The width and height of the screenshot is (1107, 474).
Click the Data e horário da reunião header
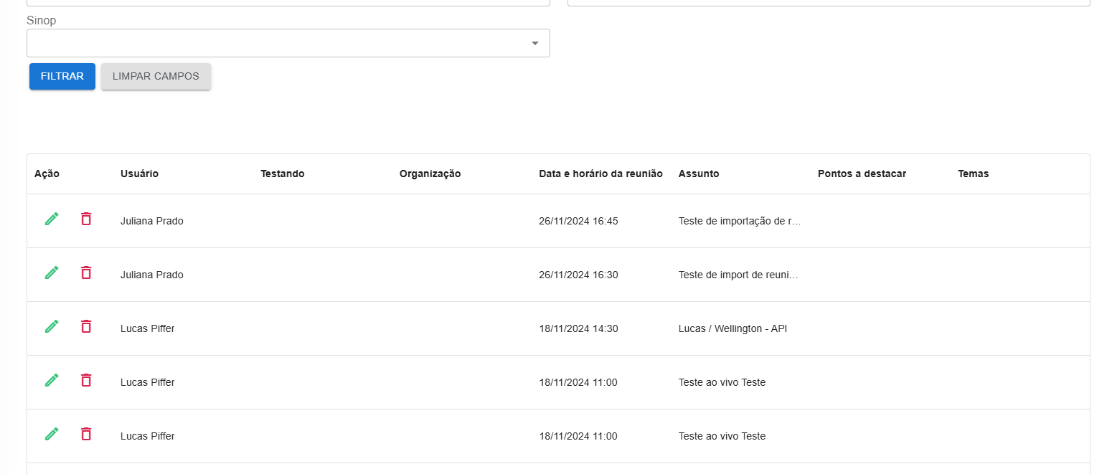coord(600,174)
